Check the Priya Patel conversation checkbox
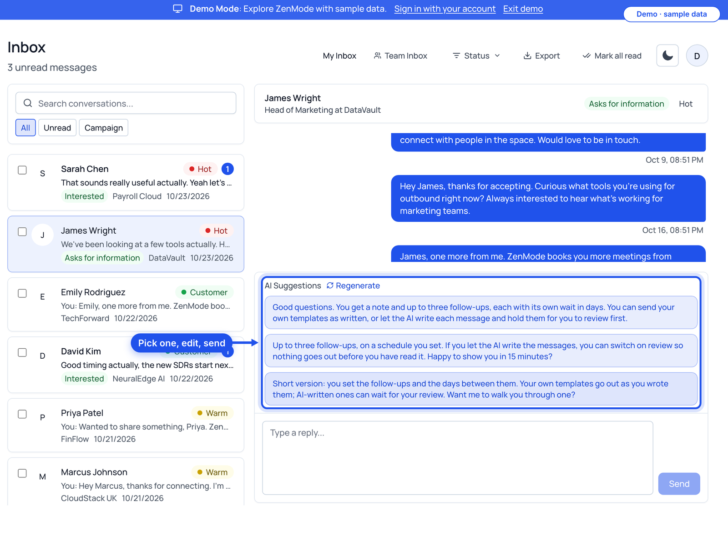Screen dimensions: 728x546 [22, 414]
